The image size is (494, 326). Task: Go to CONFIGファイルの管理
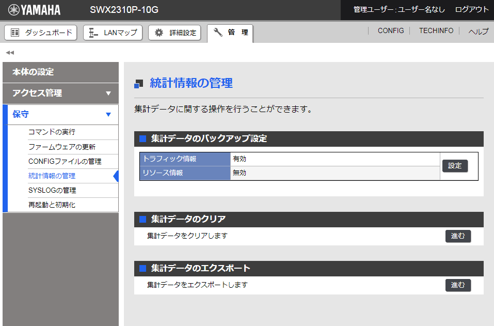(x=65, y=161)
